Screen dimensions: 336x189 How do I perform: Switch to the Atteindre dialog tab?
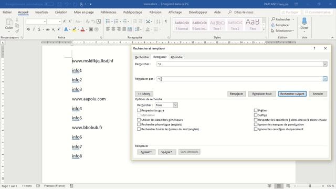click(x=176, y=57)
